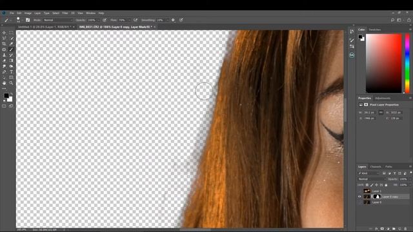The image size is (413, 232).
Task: Select the Move tool
Action: (x=4, y=33)
